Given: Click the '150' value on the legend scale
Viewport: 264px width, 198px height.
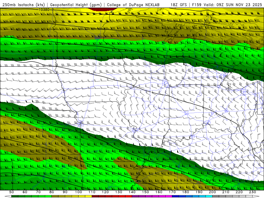Looking at the screenshot, I should [146, 192].
